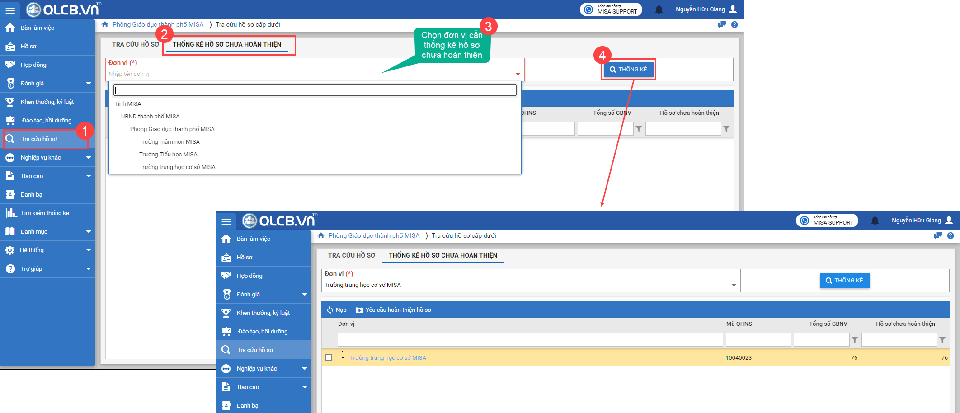Screen dimensions: 960x413
Task: Open notifications bell in top header
Action: click(659, 9)
